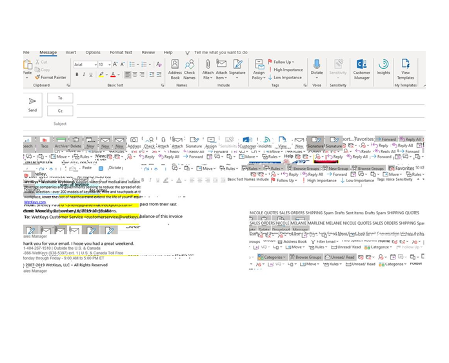Switch to the Format Text tab
This screenshot has height=363, width=449.
pos(121,53)
